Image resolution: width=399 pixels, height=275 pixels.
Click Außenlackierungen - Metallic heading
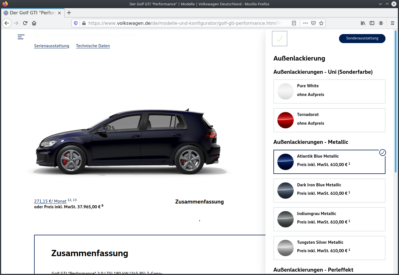311,142
